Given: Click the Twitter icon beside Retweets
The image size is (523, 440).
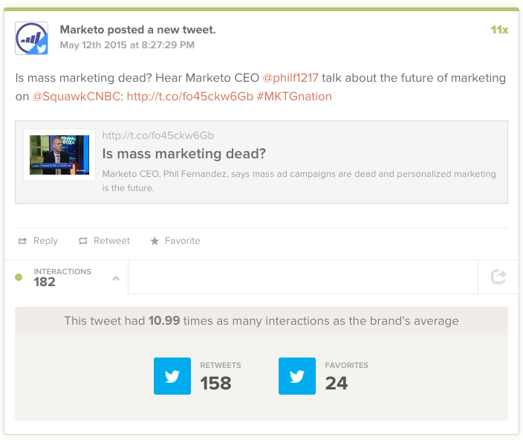Looking at the screenshot, I should 172,376.
